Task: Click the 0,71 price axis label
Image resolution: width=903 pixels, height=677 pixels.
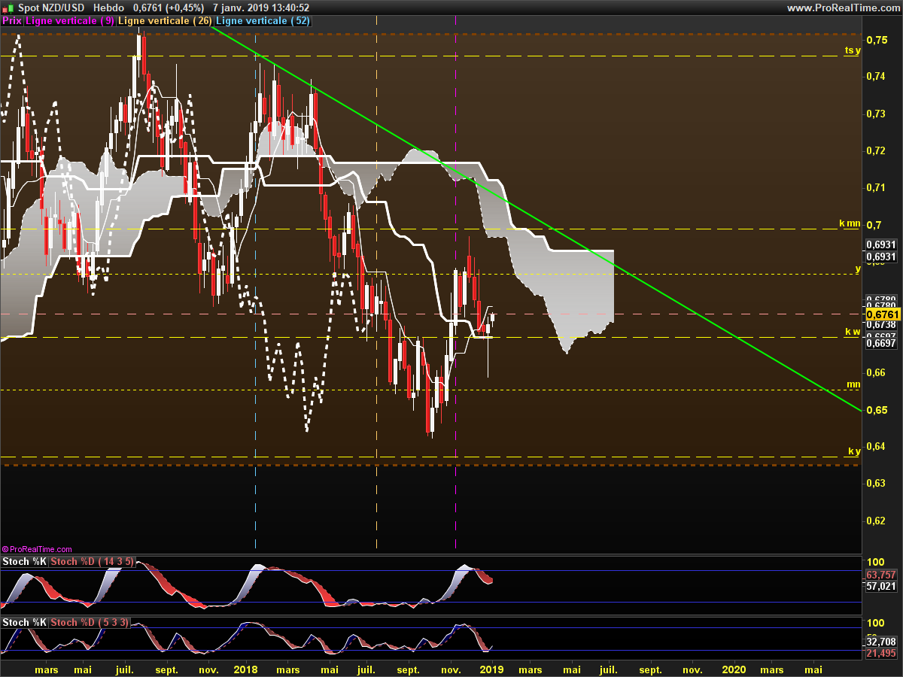Action: click(x=876, y=187)
